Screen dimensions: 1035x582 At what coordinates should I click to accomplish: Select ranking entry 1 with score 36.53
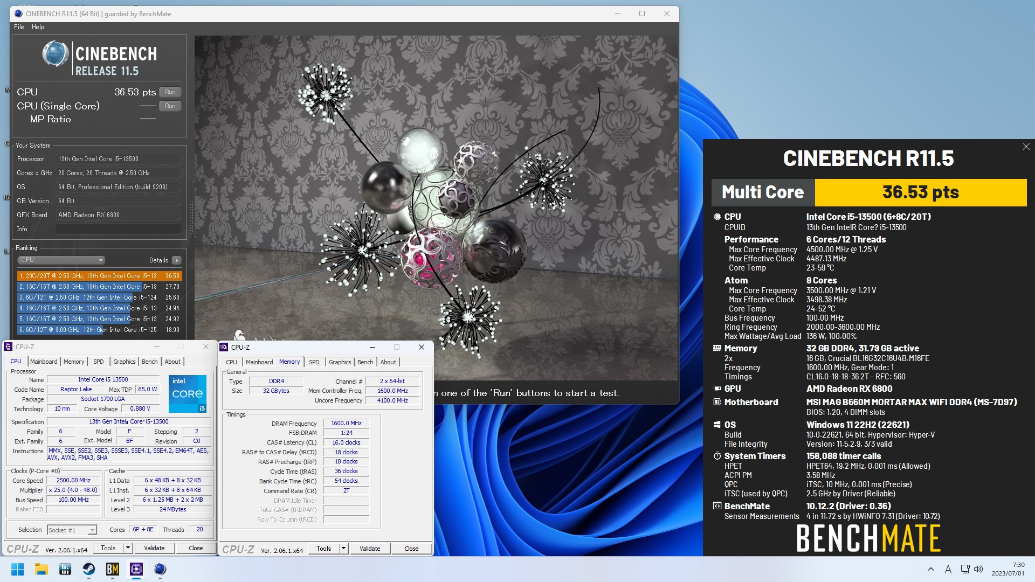[99, 276]
